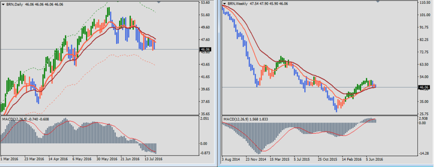Open the BRN,Daily chart dropdown arrow
This screenshot has width=434, height=167.
3,4
